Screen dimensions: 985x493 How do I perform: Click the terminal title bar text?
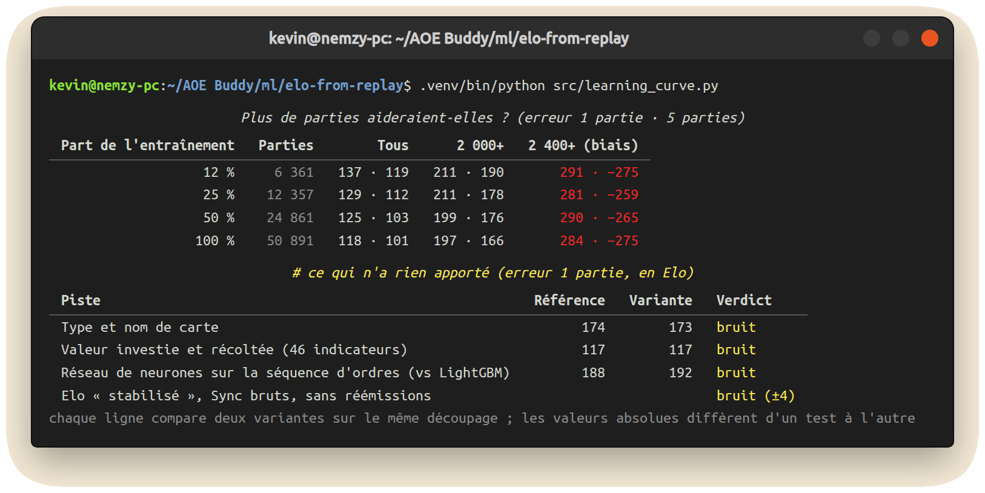(x=448, y=38)
